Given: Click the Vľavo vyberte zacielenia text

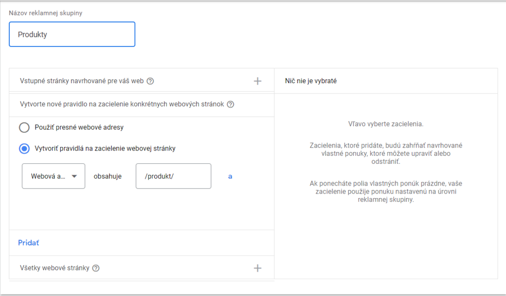Looking at the screenshot, I should click(x=385, y=124).
